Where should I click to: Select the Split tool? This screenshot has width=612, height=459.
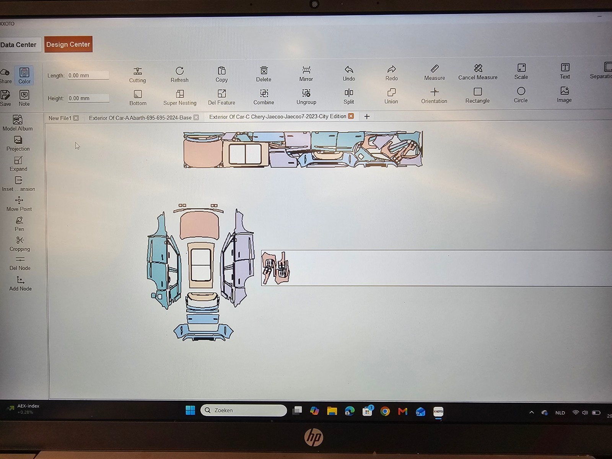point(348,97)
